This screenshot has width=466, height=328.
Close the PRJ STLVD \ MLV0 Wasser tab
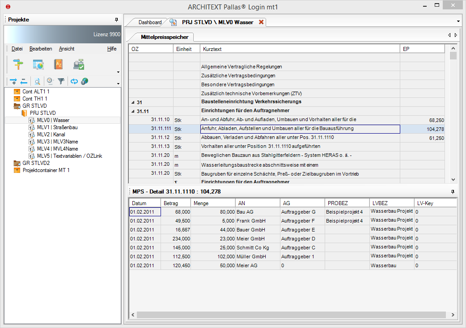(261, 22)
